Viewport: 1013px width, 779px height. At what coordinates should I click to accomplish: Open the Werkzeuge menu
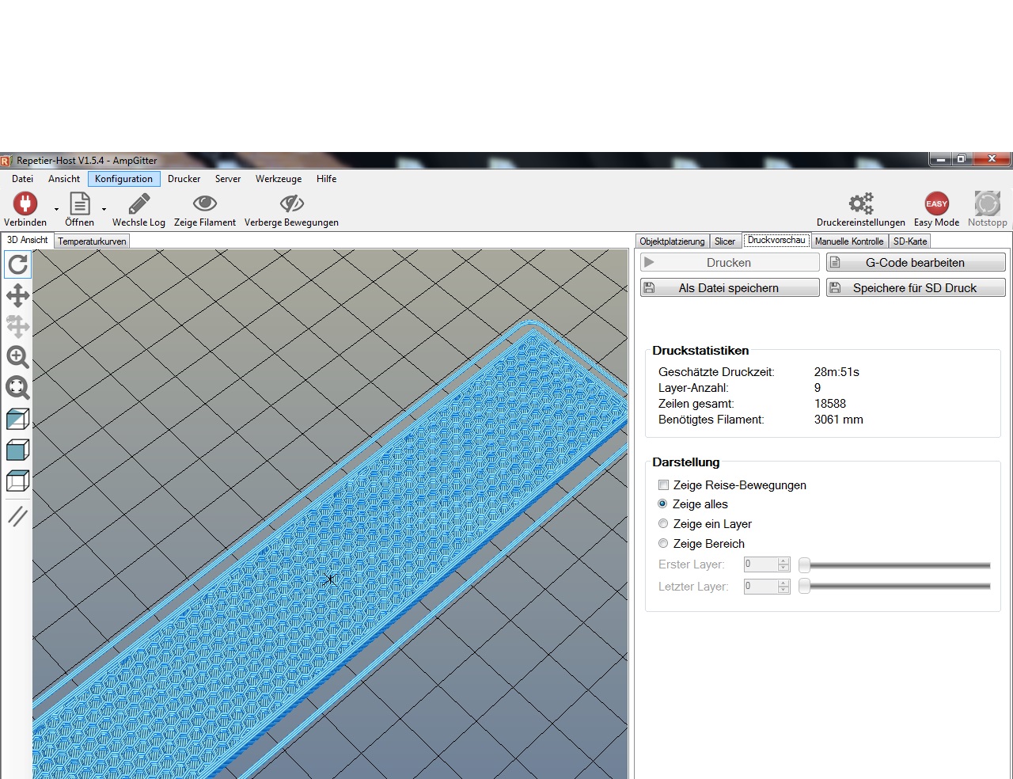(279, 179)
